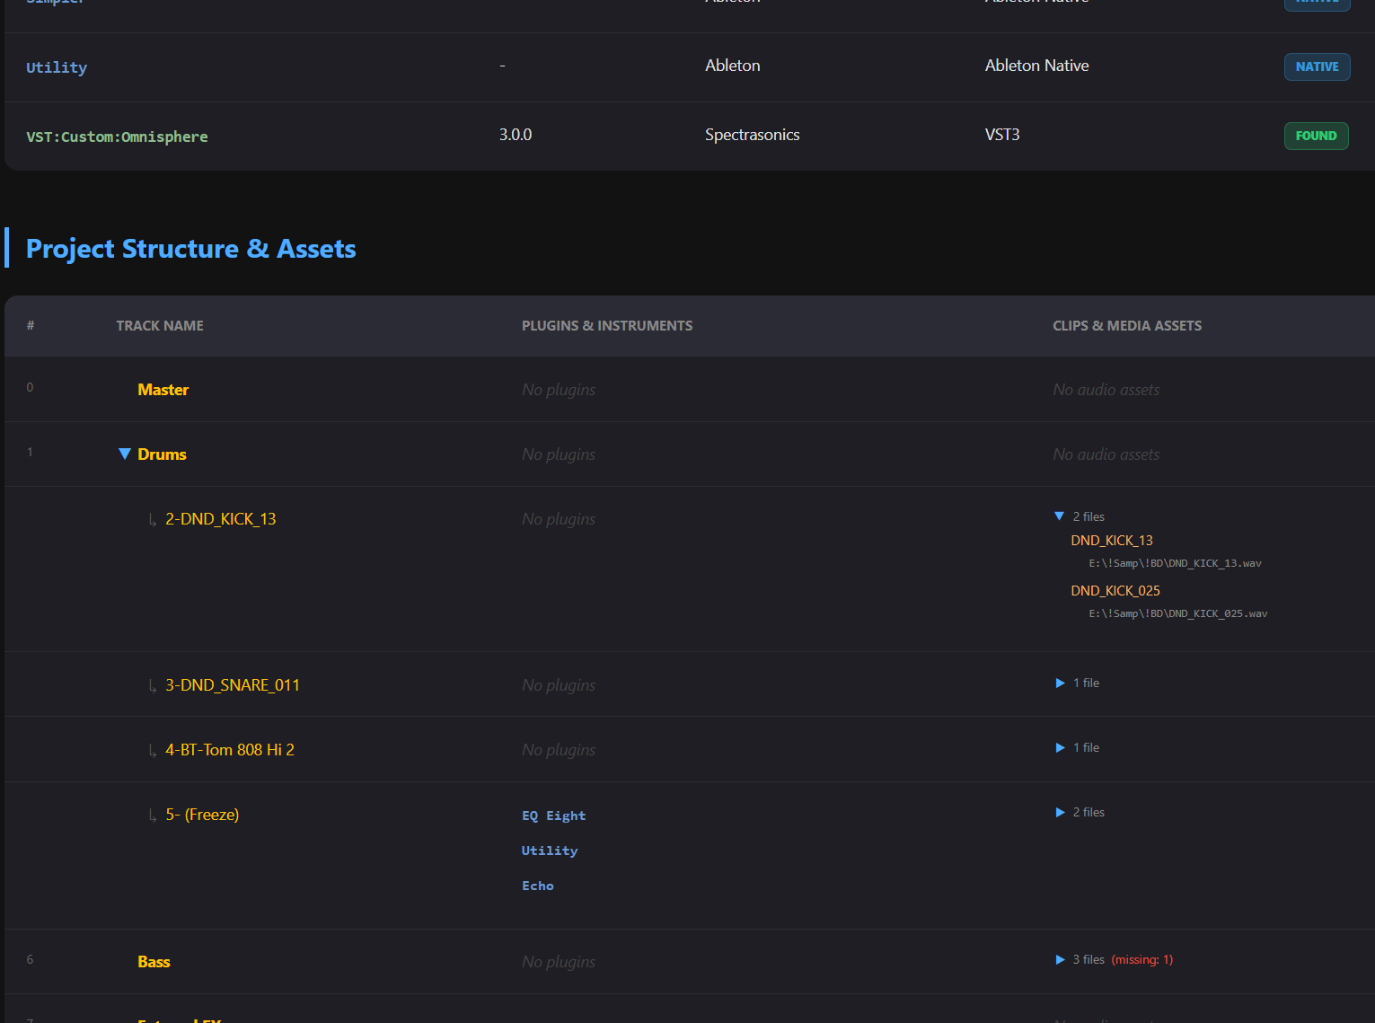Collapse the 2 files list for DND_KICK_13
Screen dimensions: 1375x1023
point(1060,516)
